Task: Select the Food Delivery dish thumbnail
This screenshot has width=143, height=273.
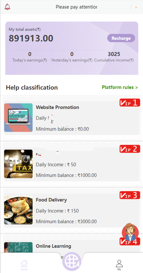Action: click(x=18, y=210)
